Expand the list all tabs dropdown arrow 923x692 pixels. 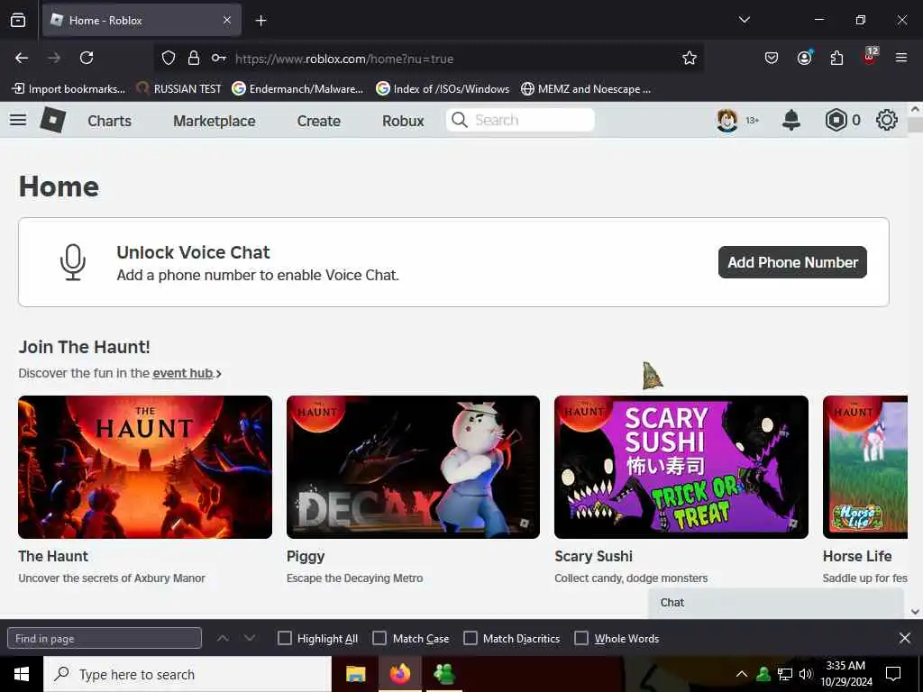pyautogui.click(x=745, y=20)
